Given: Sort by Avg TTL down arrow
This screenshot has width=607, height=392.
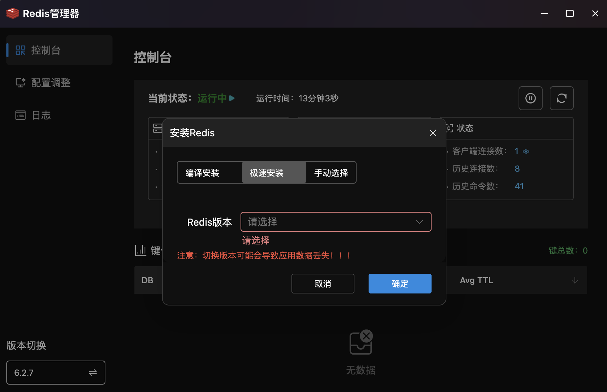Looking at the screenshot, I should pyautogui.click(x=575, y=280).
